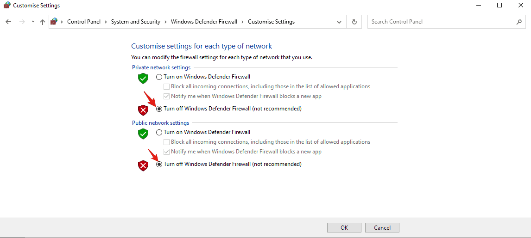531x238 pixels.
Task: Toggle notify checkbox under Public network
Action: (x=166, y=152)
